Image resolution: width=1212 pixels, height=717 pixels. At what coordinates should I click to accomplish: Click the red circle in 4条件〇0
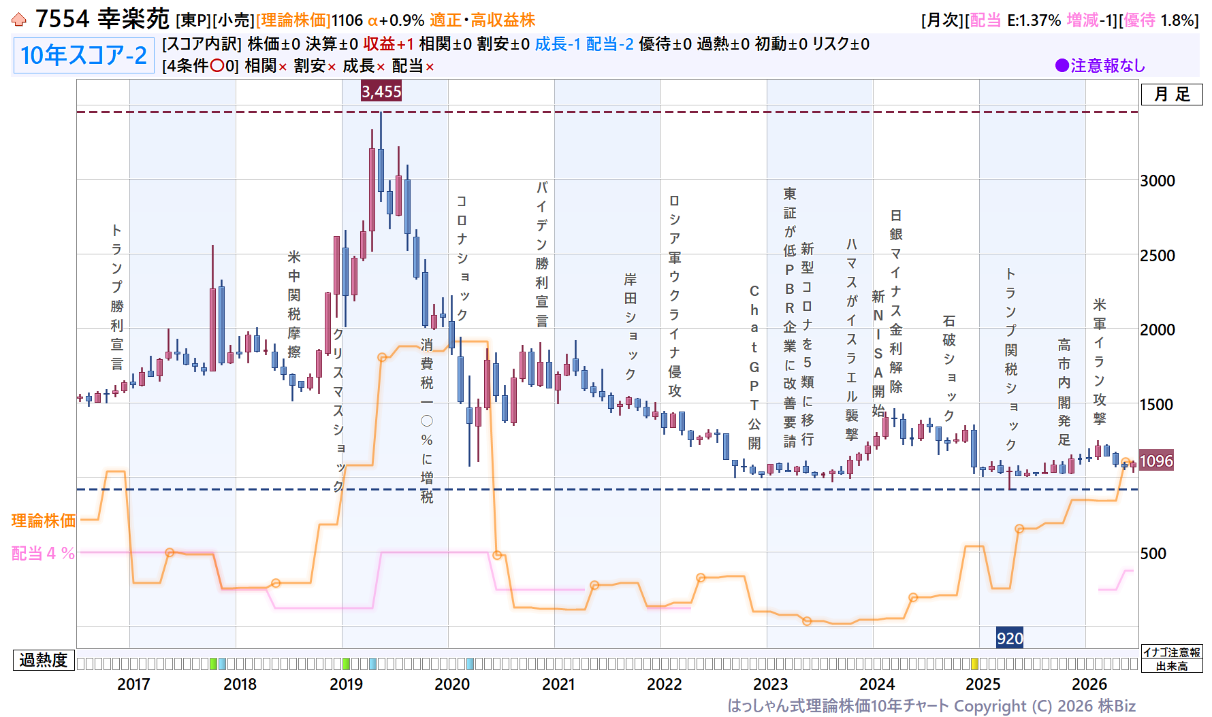tap(217, 66)
